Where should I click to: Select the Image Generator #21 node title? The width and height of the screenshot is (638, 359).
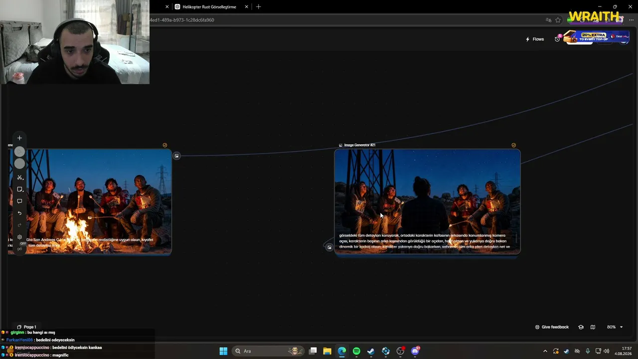click(359, 145)
